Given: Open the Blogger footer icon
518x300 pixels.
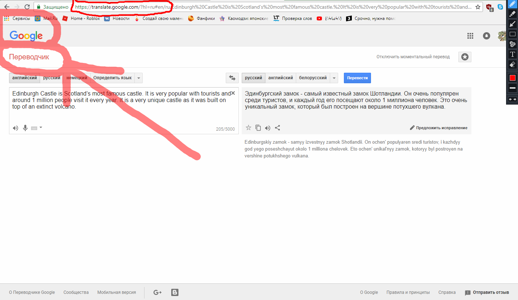Looking at the screenshot, I should 175,292.
